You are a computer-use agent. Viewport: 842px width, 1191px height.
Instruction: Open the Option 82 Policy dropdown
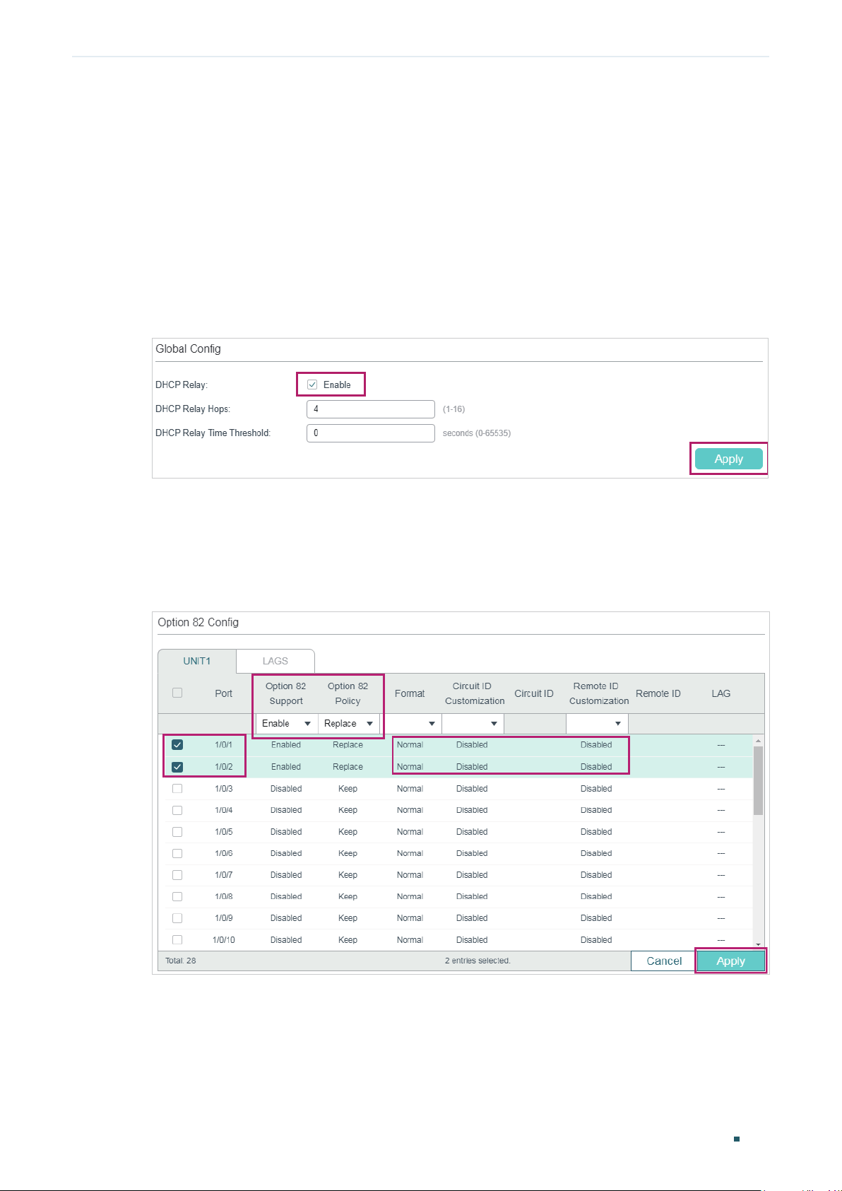[348, 724]
